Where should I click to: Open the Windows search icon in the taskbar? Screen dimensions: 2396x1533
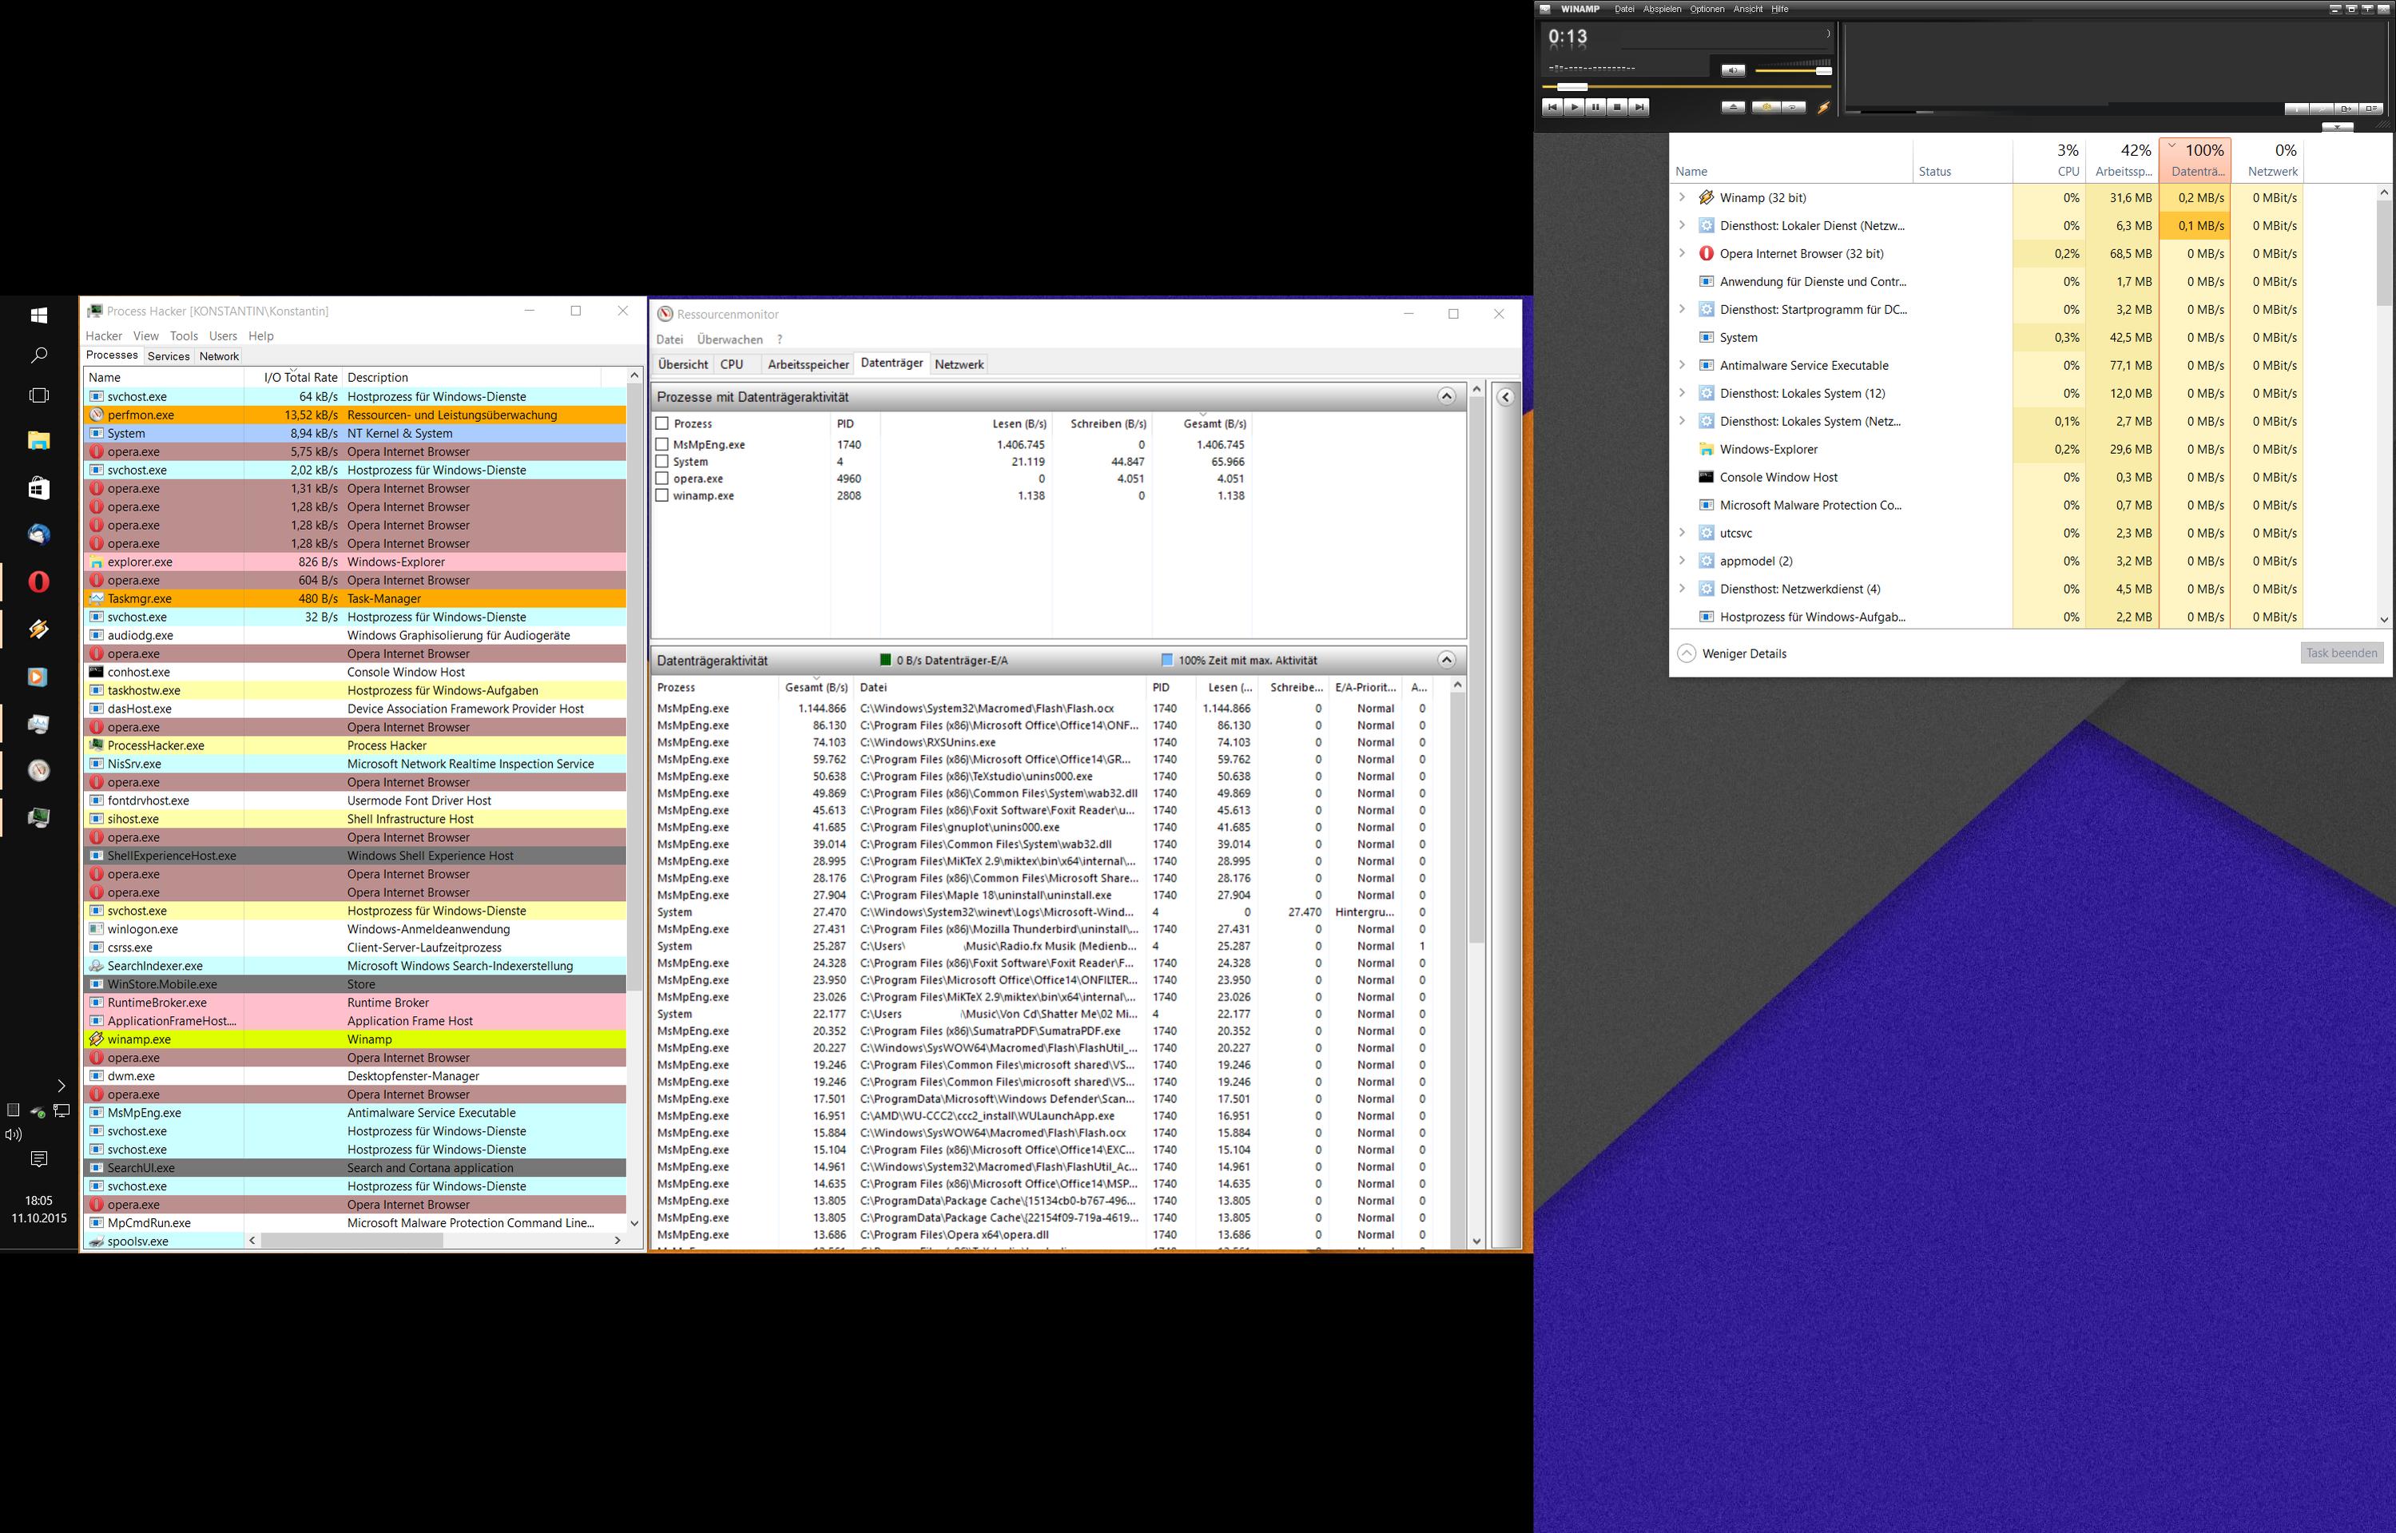tap(39, 355)
